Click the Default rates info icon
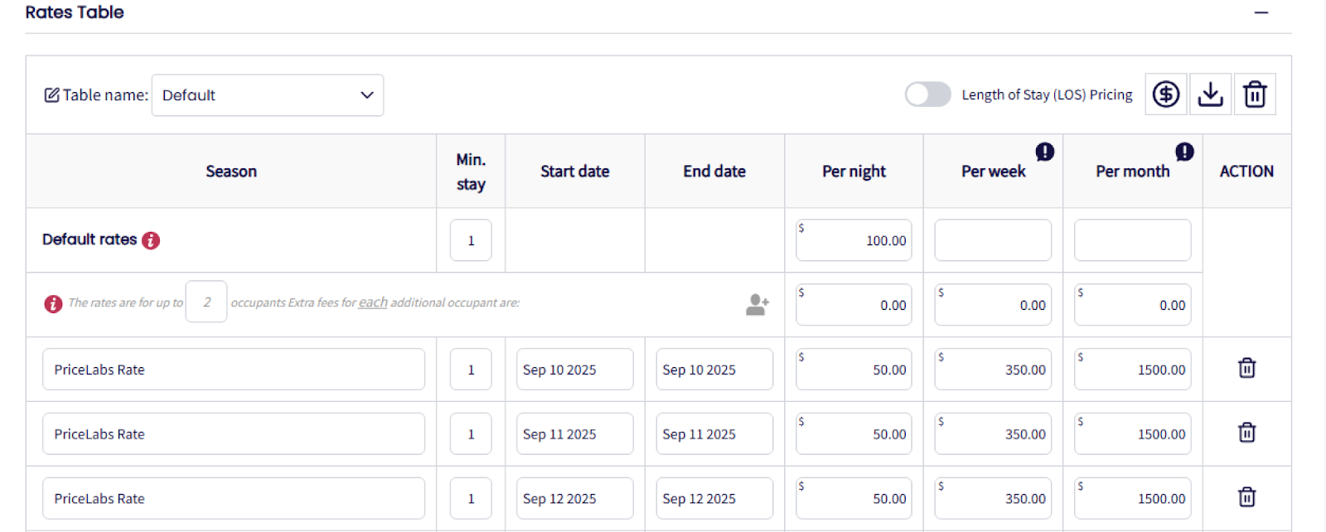 pos(151,240)
